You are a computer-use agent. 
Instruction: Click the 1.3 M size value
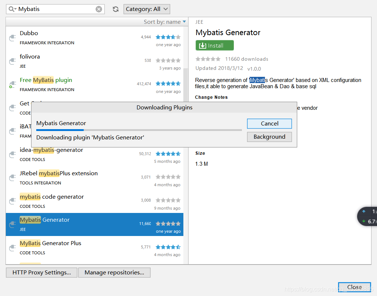(201, 164)
